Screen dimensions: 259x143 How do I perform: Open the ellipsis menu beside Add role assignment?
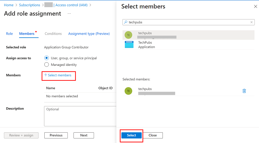pyautogui.click(x=69, y=14)
